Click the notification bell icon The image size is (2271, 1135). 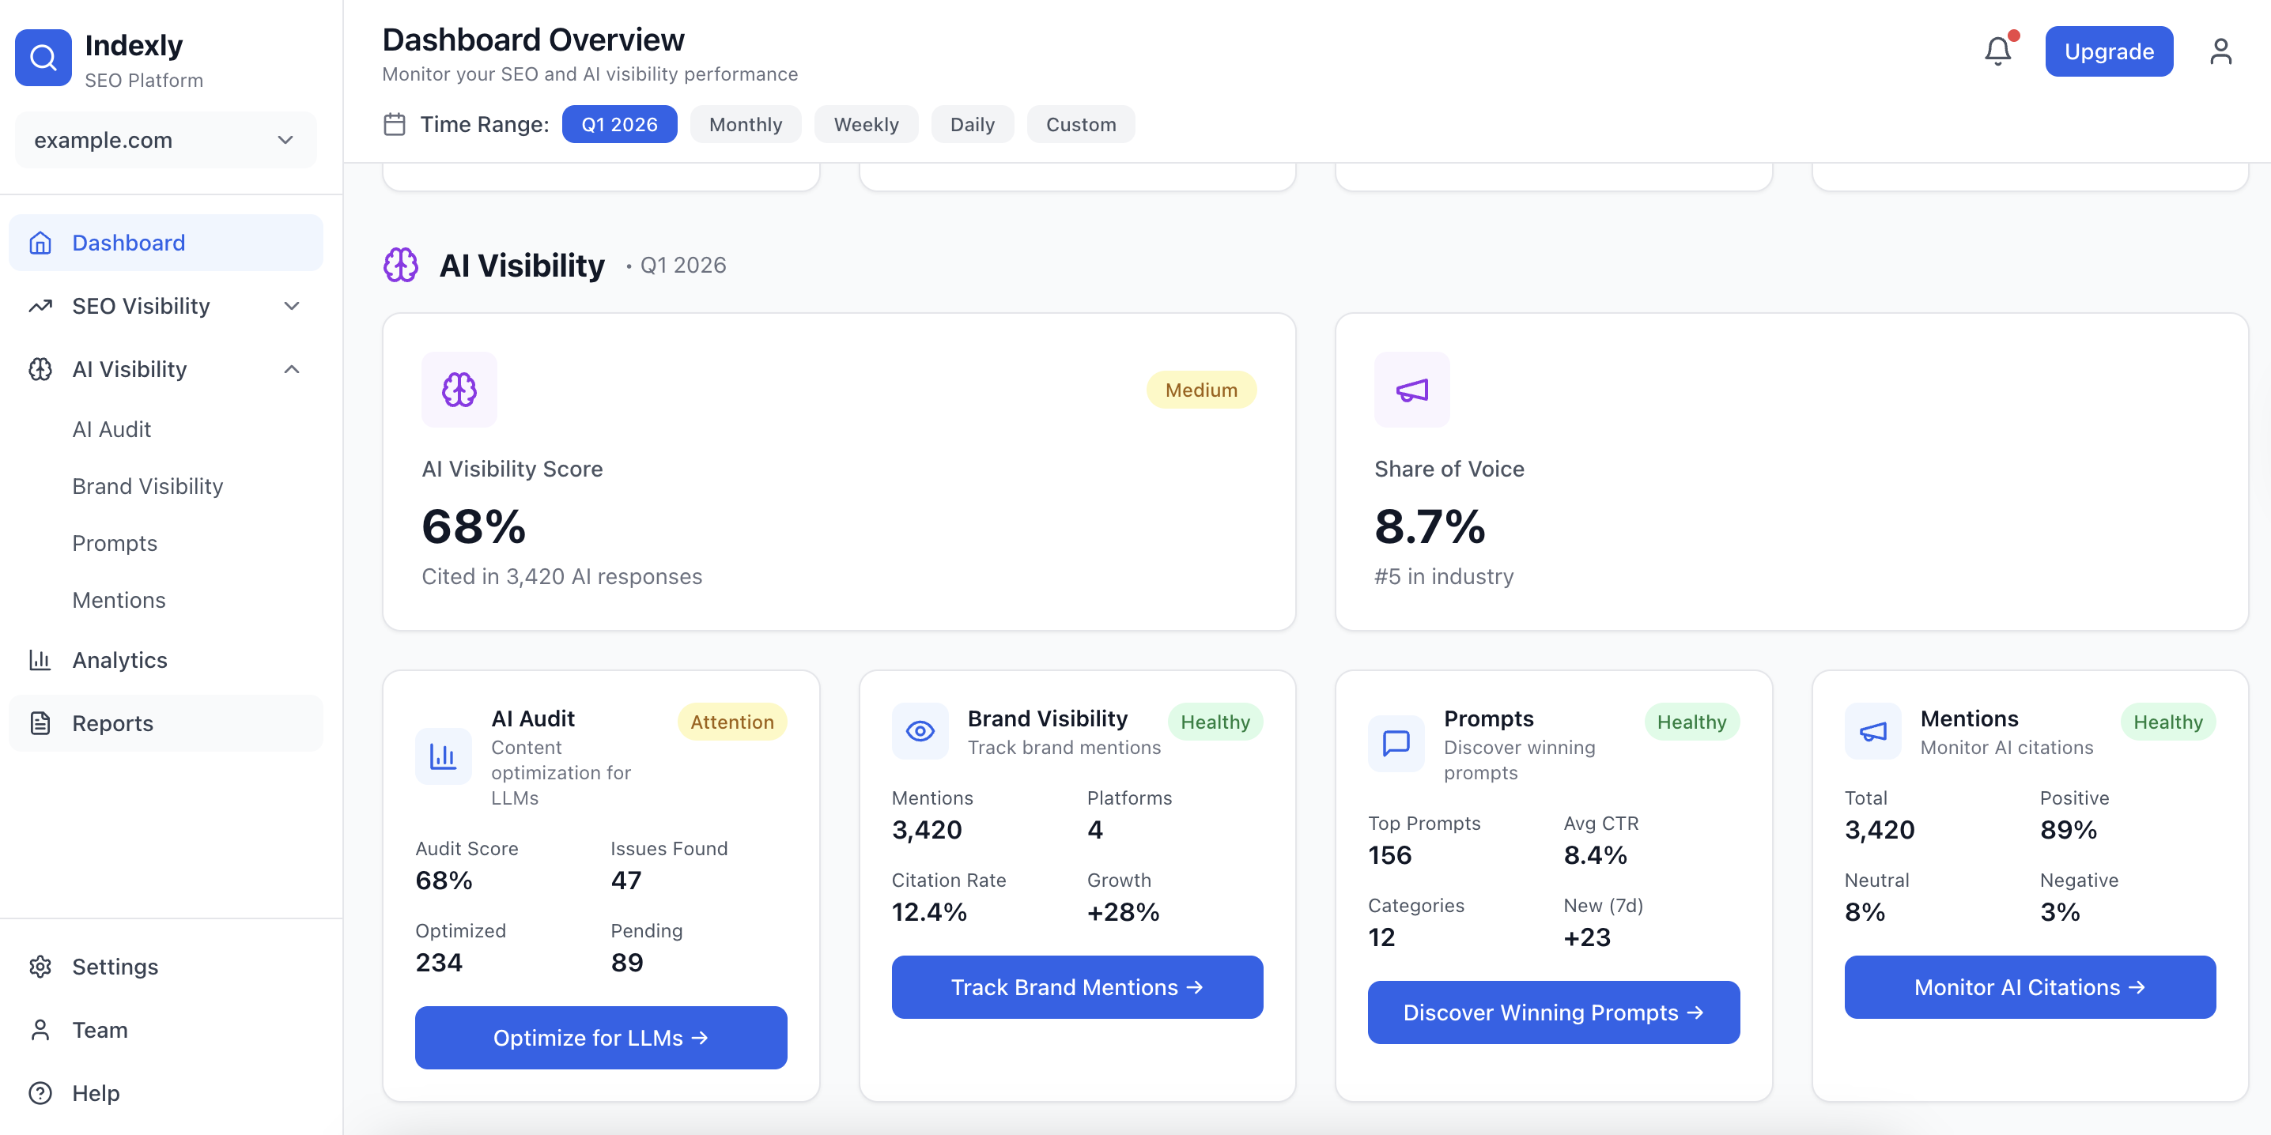coord(1997,51)
